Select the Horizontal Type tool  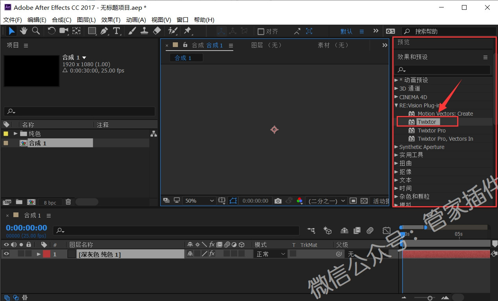coord(116,31)
